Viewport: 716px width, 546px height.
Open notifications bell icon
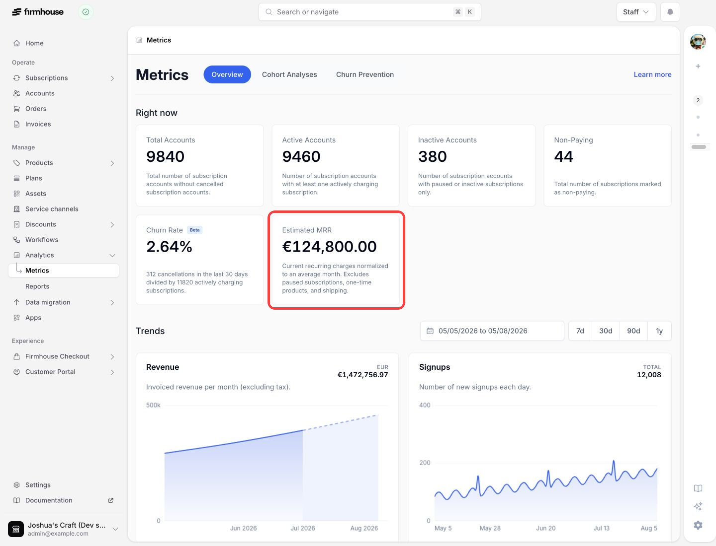(670, 12)
